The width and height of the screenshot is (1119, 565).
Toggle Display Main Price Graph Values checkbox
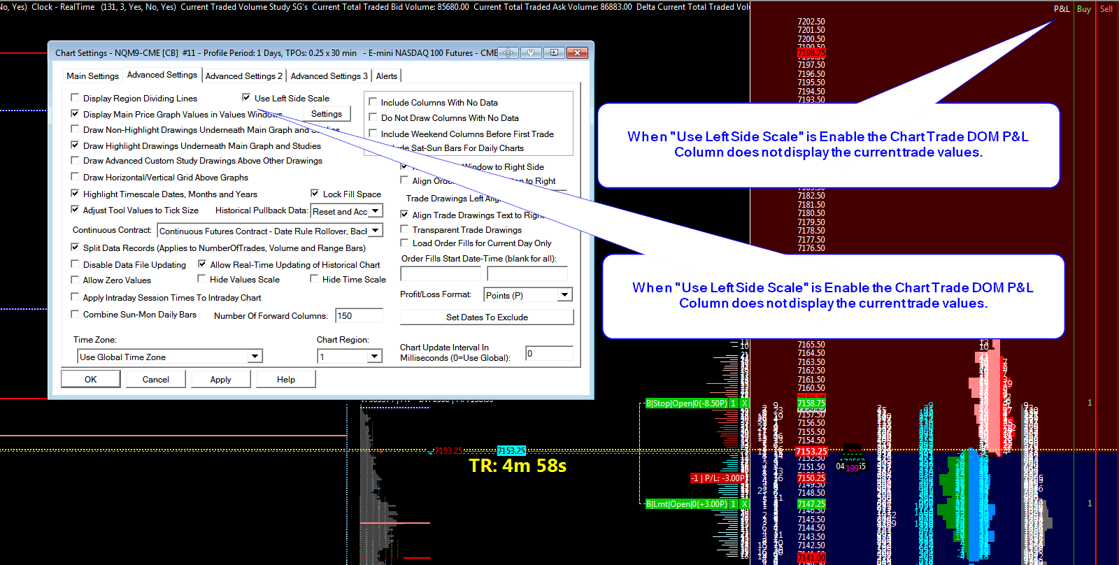tap(75, 114)
